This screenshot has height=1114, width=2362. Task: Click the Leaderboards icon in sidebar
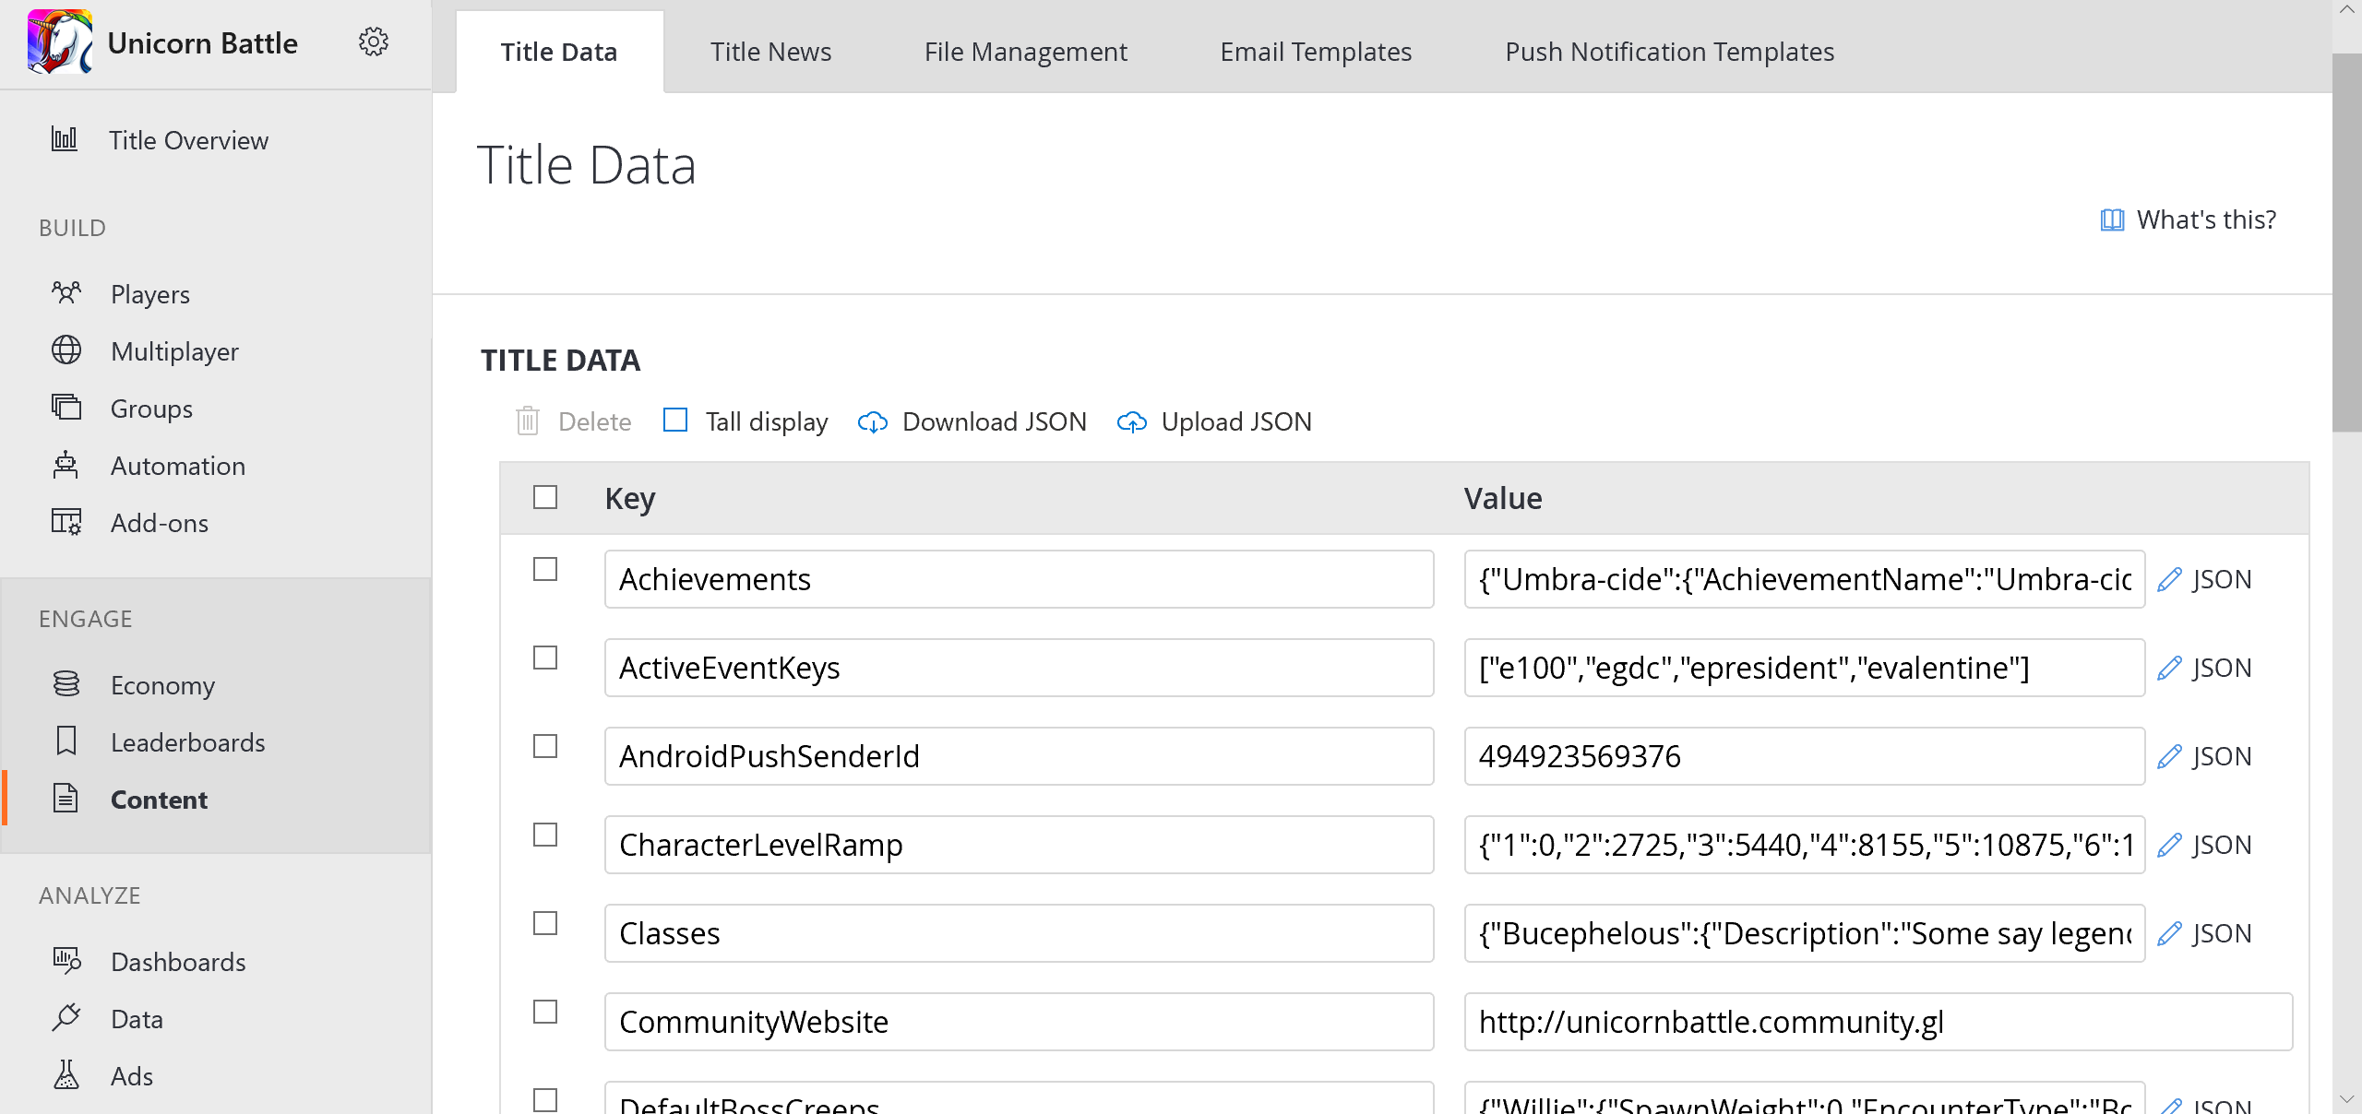(66, 741)
